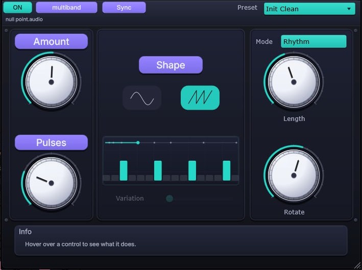Toggle the first active teal pulse bar
362x270 pixels.
tap(124, 170)
